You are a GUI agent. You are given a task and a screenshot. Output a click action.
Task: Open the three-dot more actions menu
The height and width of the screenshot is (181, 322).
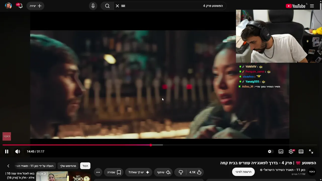[98, 172]
